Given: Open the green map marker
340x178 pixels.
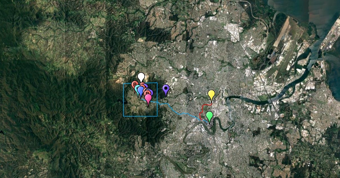Looking at the screenshot, I should coord(209,115).
